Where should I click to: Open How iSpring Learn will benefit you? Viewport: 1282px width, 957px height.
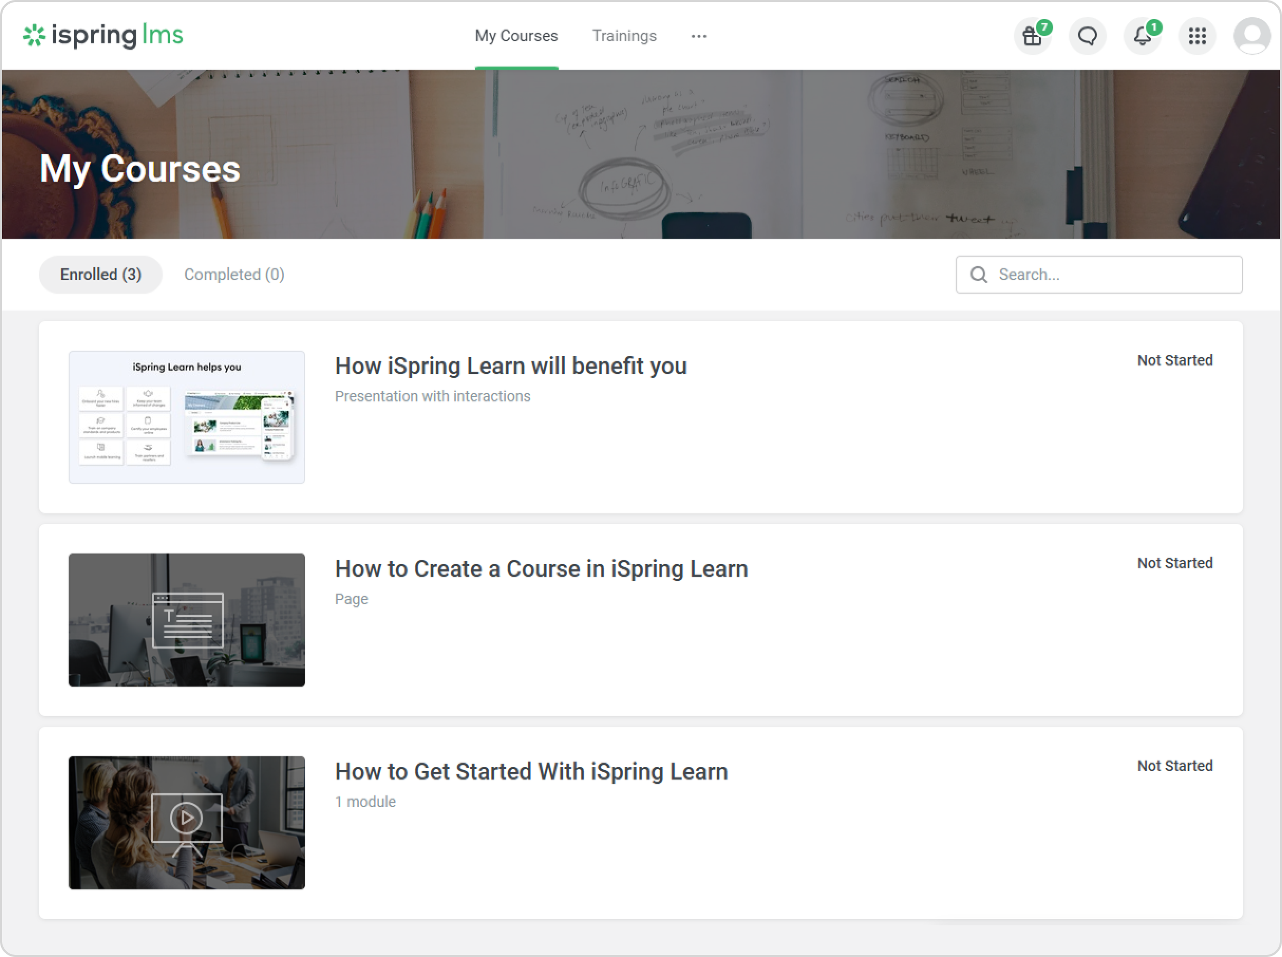[510, 366]
